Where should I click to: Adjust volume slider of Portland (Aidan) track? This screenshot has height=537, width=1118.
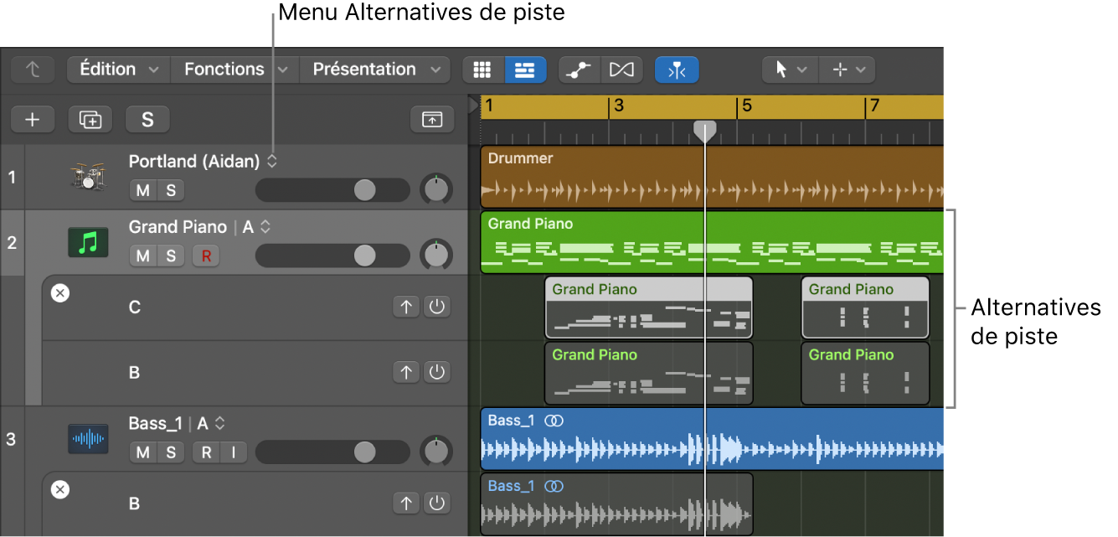coord(332,190)
